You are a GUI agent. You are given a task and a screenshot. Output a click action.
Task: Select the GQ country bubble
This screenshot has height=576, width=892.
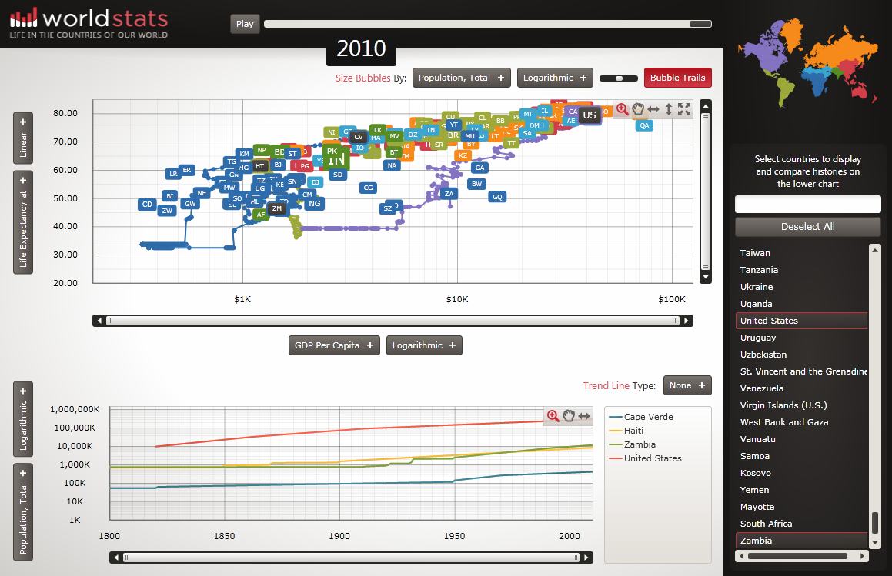tap(497, 197)
